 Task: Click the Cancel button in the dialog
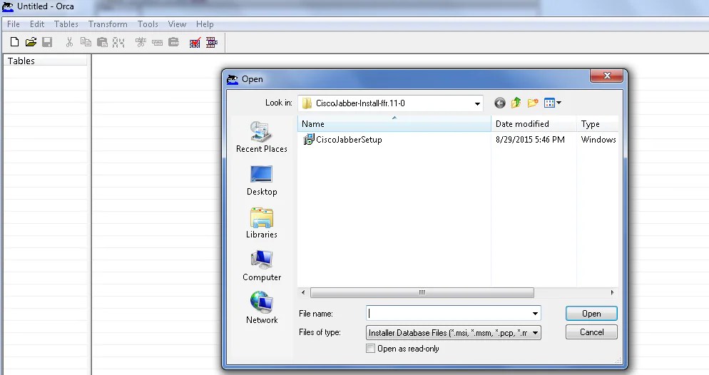(x=591, y=332)
